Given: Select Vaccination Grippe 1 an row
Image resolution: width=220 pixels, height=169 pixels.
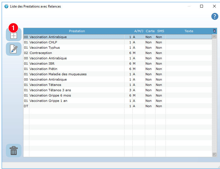Looking at the screenshot, I should pyautogui.click(x=118, y=101).
